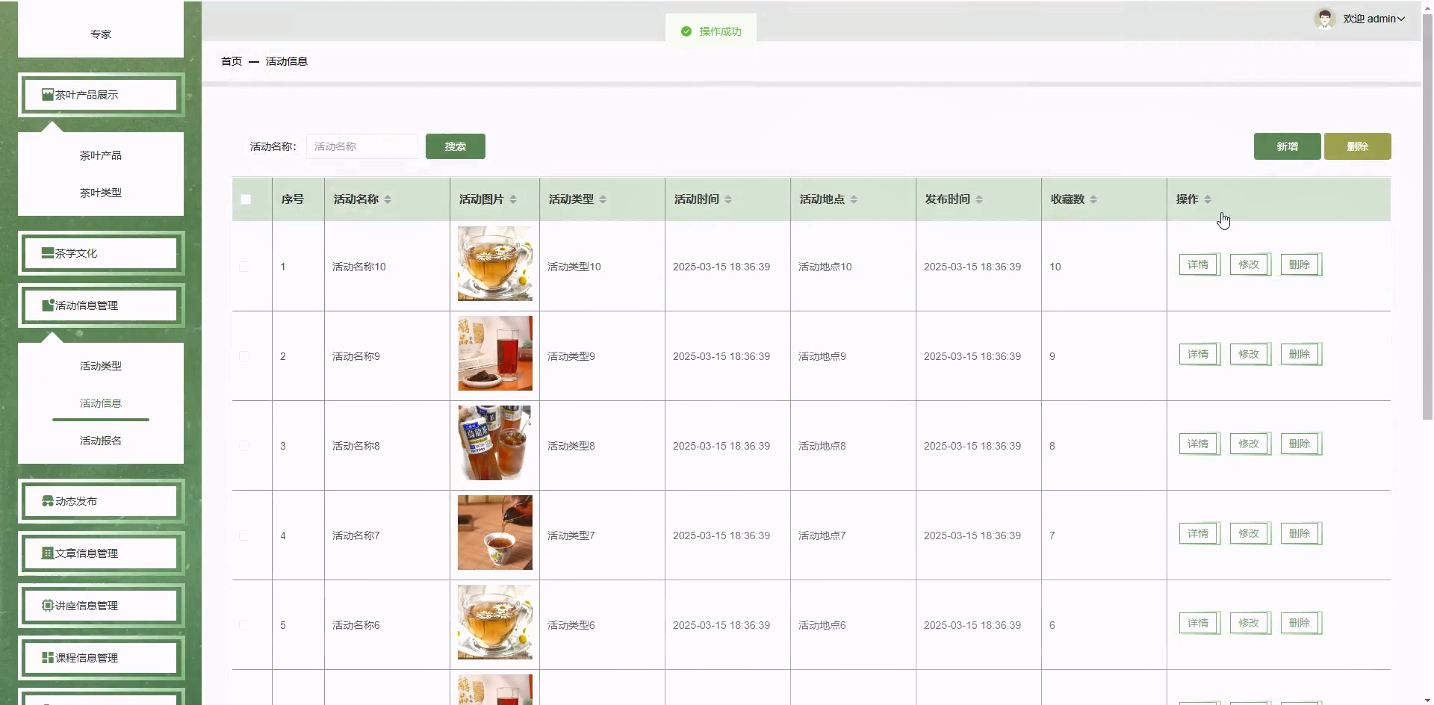The height and width of the screenshot is (705, 1434).
Task: Expand the 茶学文化 menu group
Action: [101, 253]
